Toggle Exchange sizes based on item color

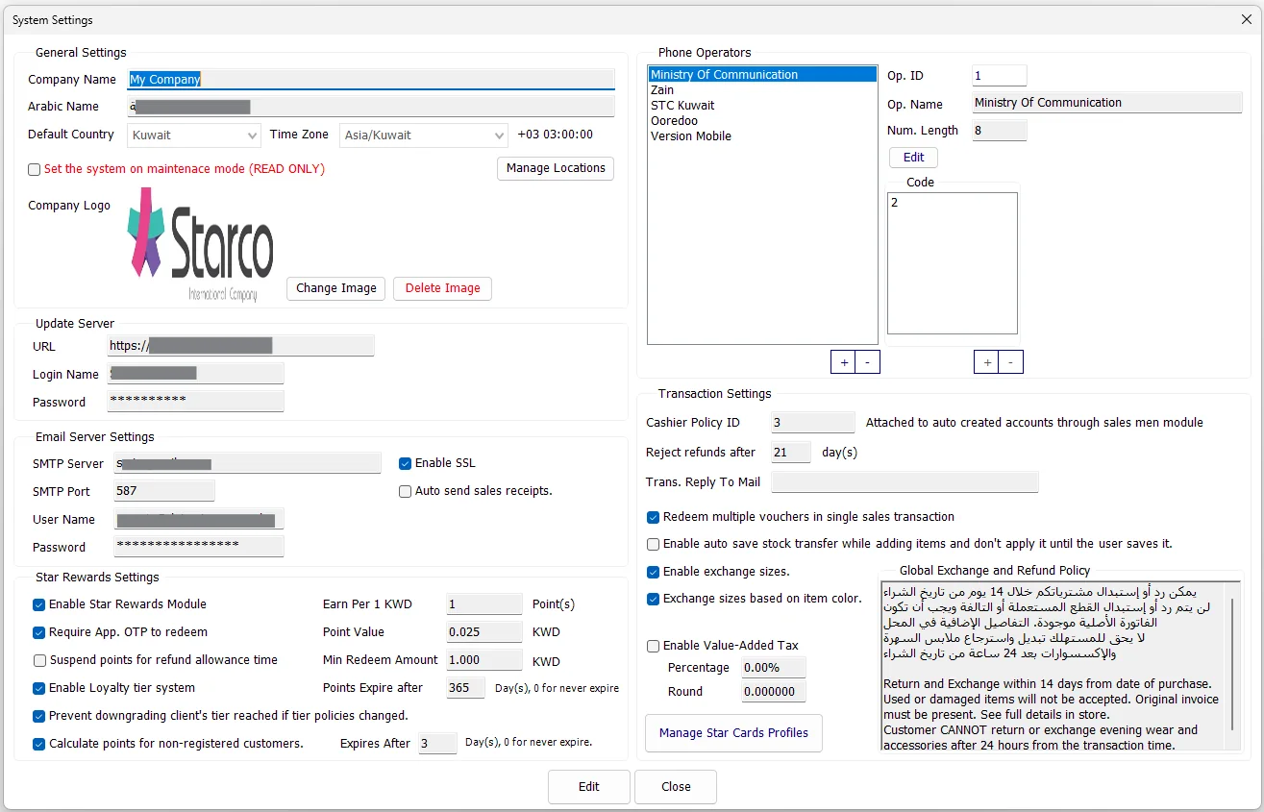tap(654, 599)
